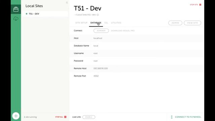
Task: Select the Database Name value local
Action: point(96,46)
